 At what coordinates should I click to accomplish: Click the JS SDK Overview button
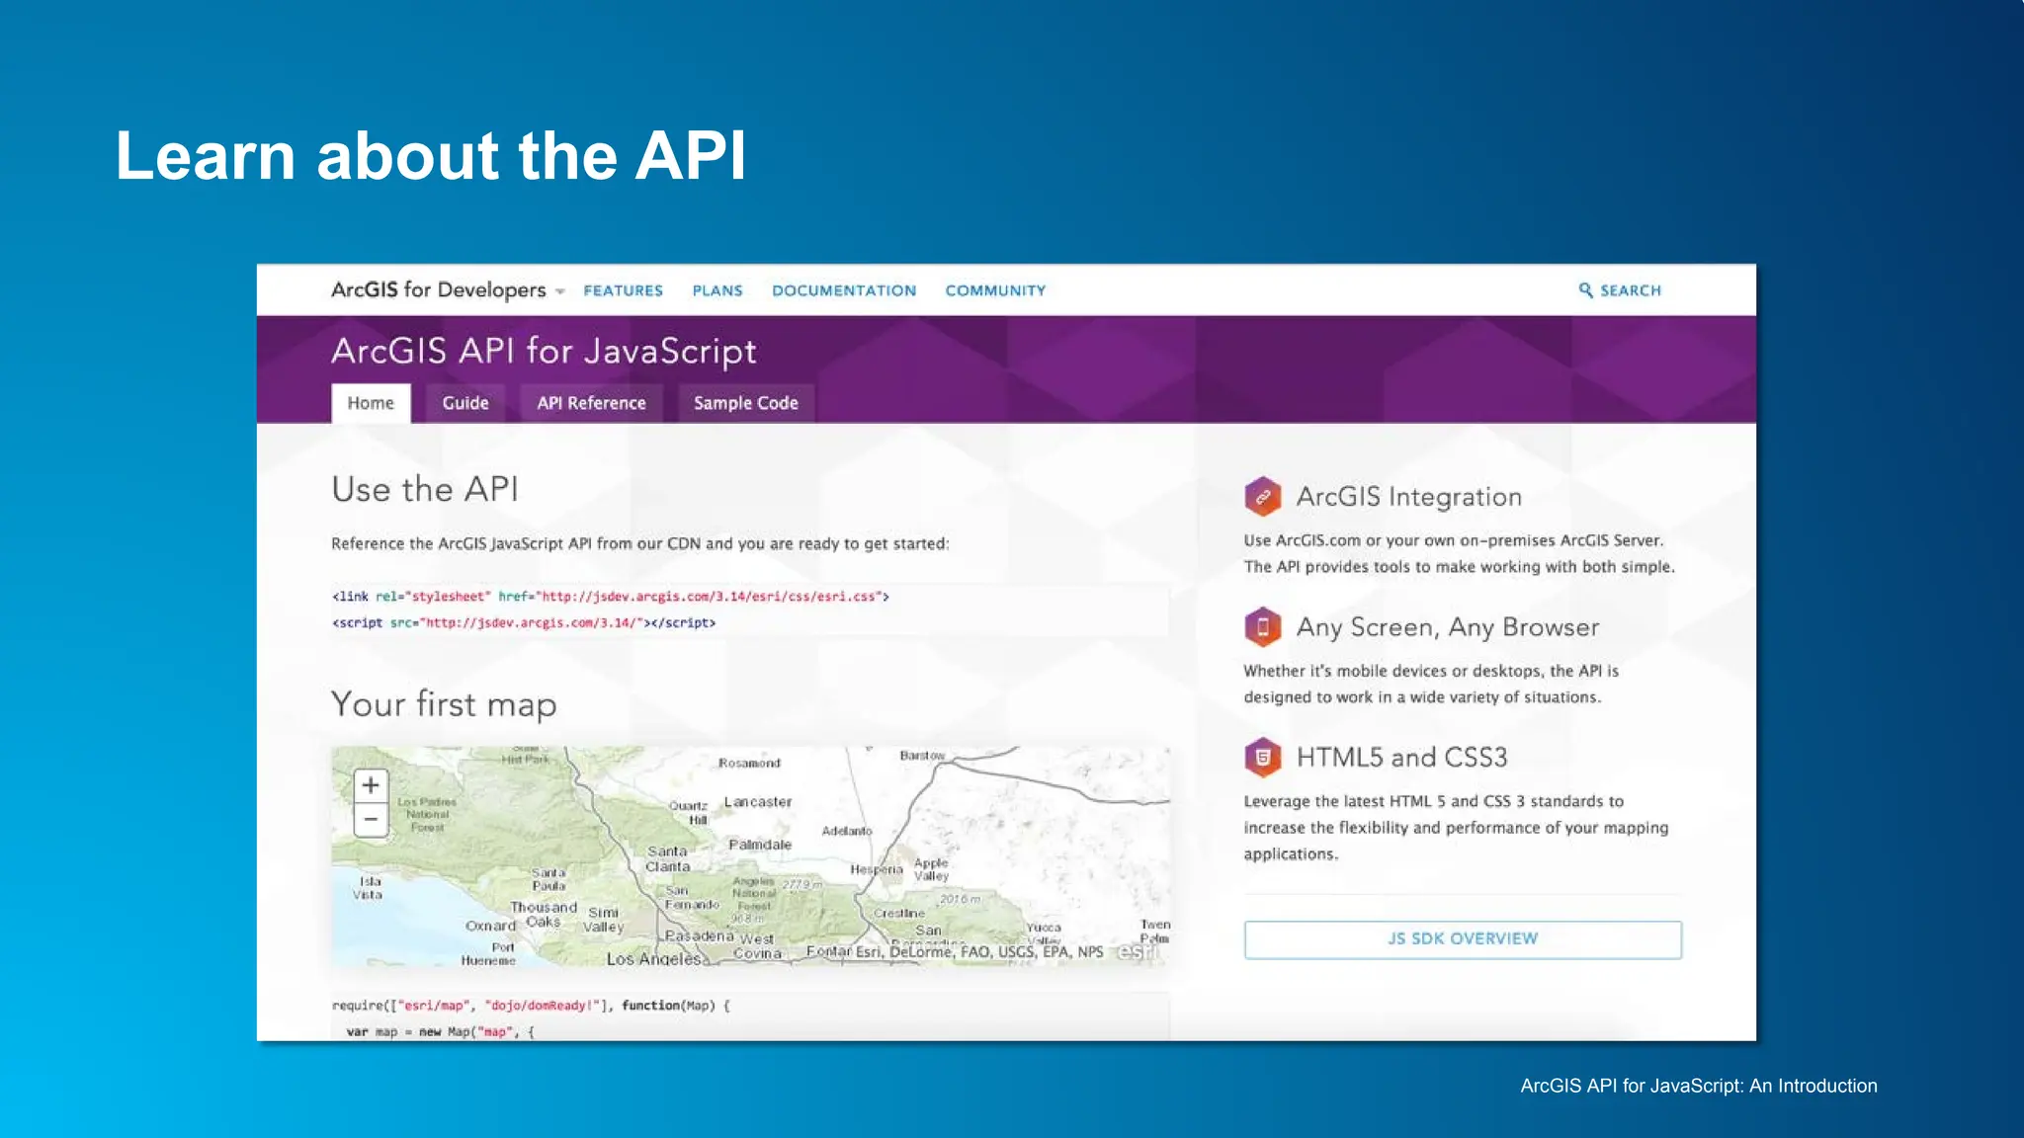pyautogui.click(x=1463, y=938)
